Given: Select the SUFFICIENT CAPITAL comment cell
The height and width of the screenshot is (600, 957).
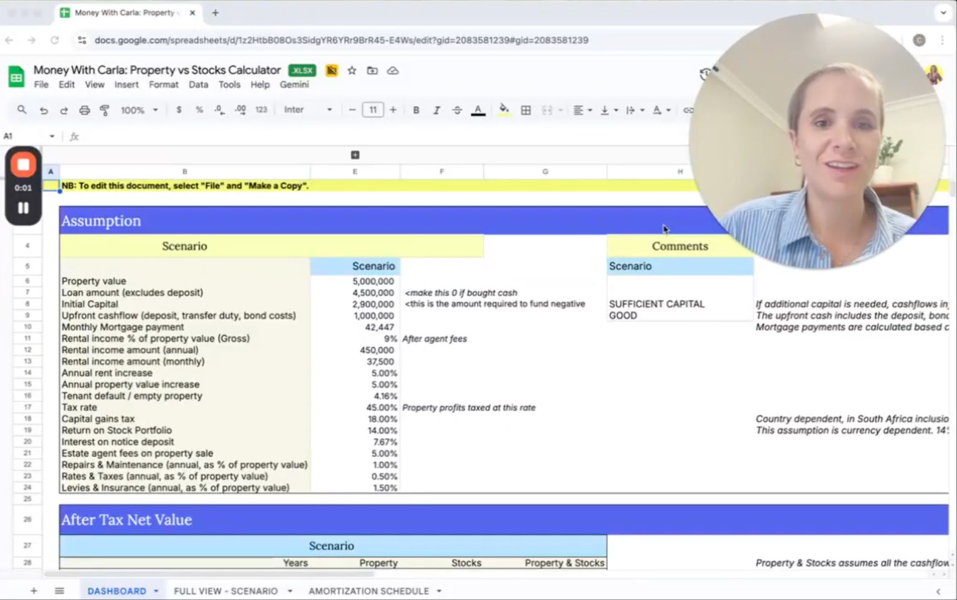Looking at the screenshot, I should pyautogui.click(x=680, y=304).
